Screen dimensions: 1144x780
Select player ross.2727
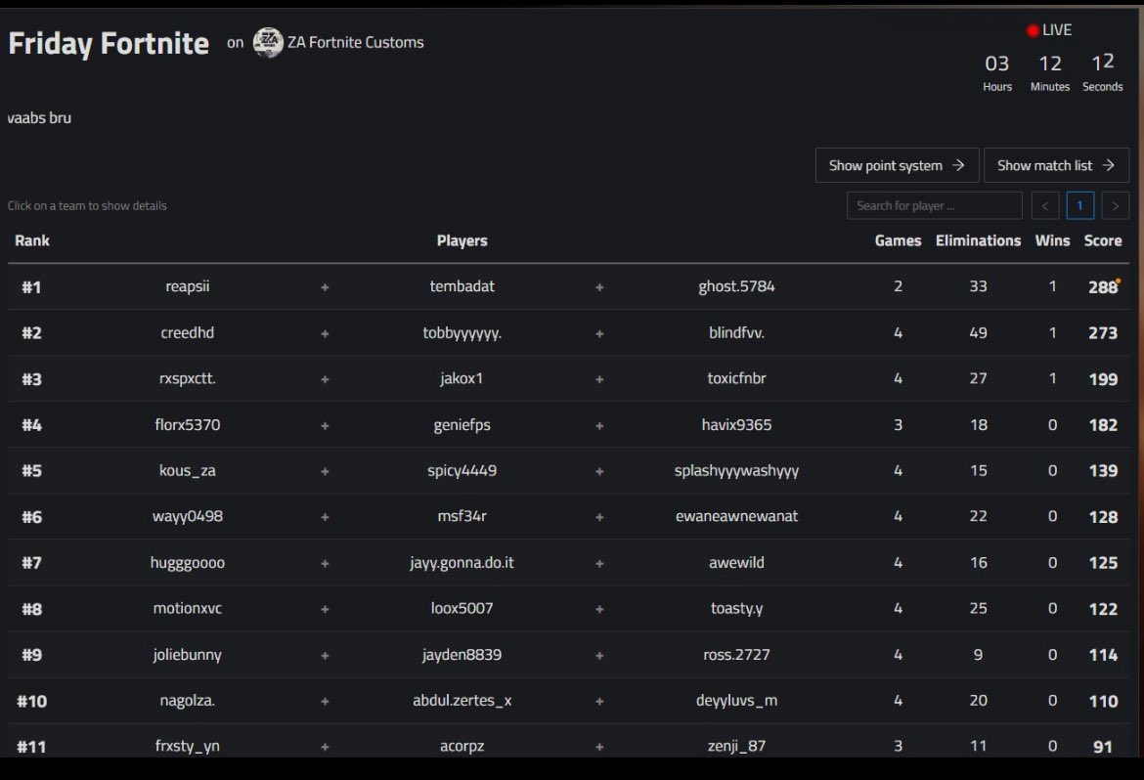pyautogui.click(x=737, y=655)
